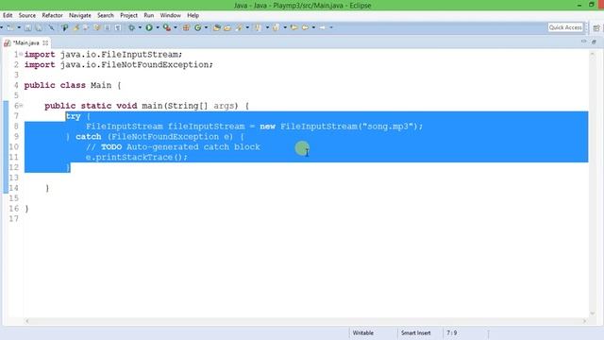Image resolution: width=604 pixels, height=340 pixels.
Task: Click the Back navigation arrow icon
Action: [x=305, y=27]
